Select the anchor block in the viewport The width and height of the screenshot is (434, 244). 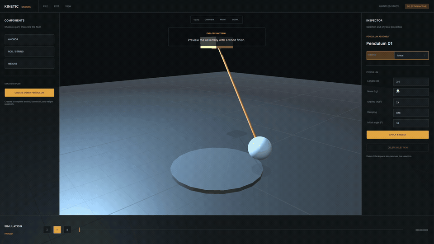point(217,43)
